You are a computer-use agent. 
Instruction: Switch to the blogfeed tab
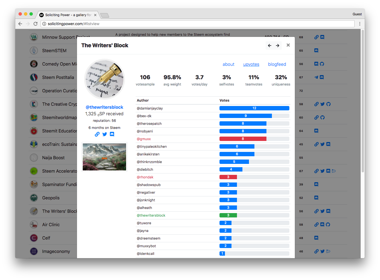pos(277,64)
